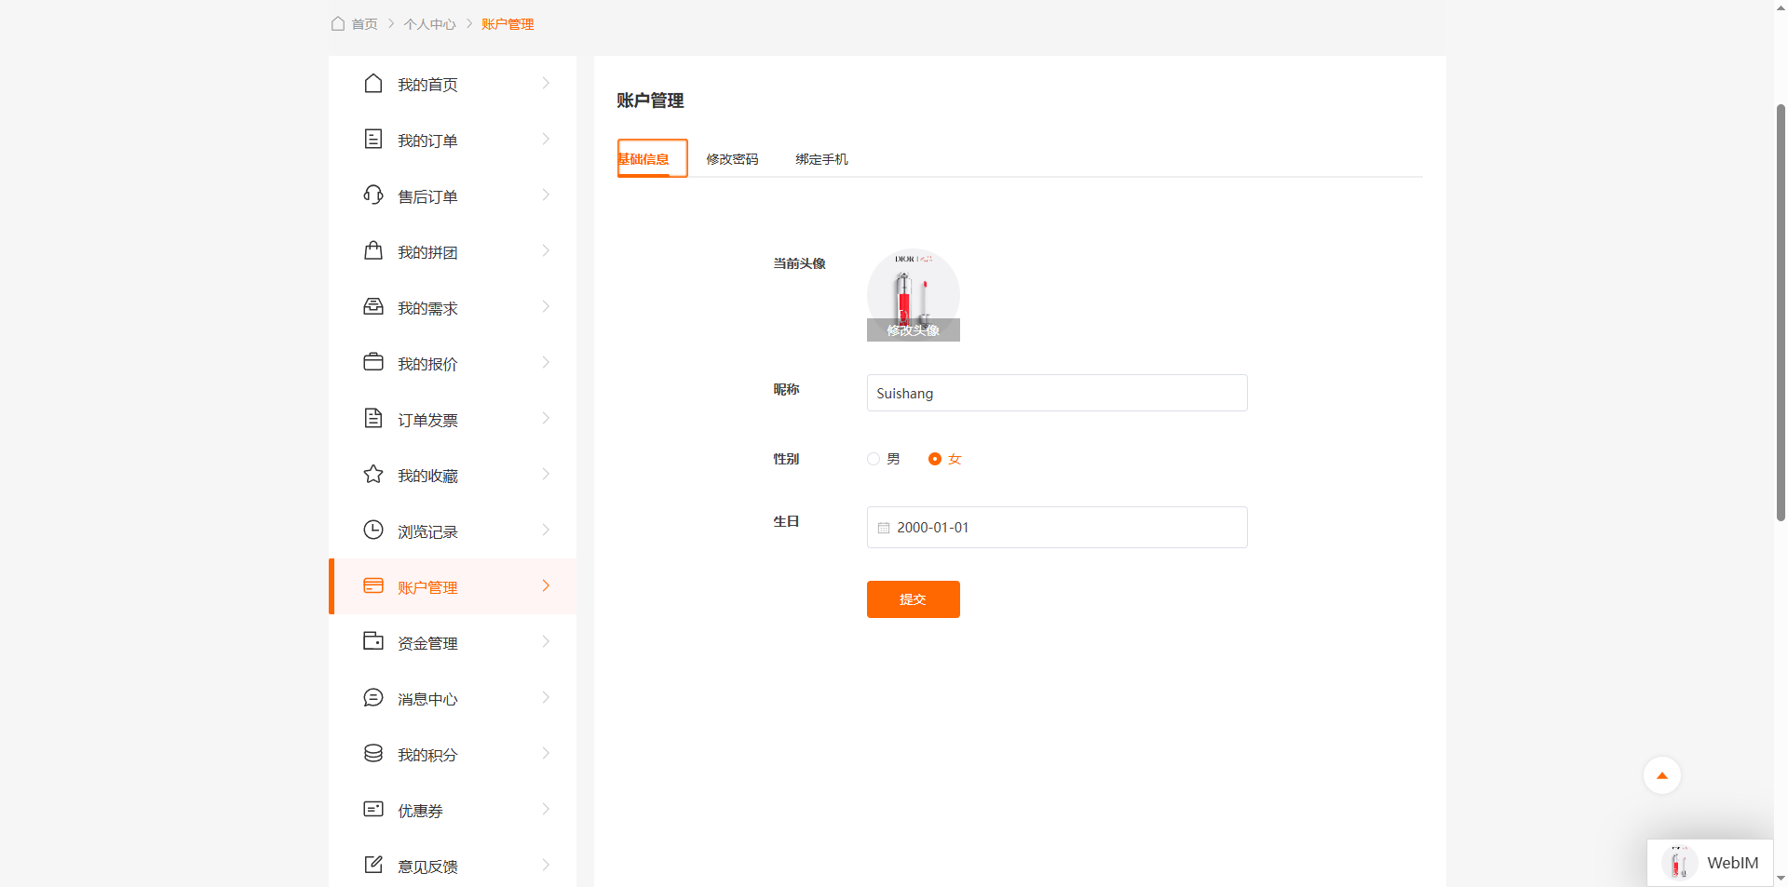The width and height of the screenshot is (1788, 887).
Task: Click the wallet icon for 资金管理
Action: point(372,642)
